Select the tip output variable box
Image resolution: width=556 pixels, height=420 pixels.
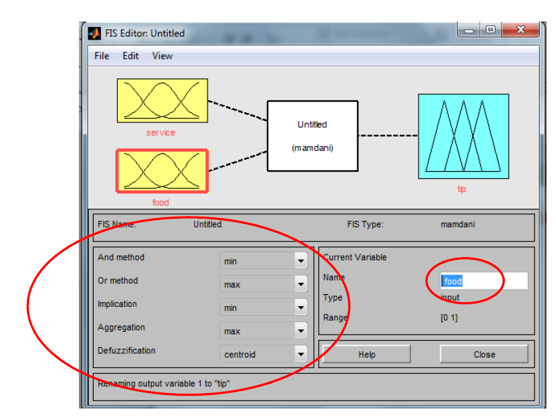coord(464,137)
